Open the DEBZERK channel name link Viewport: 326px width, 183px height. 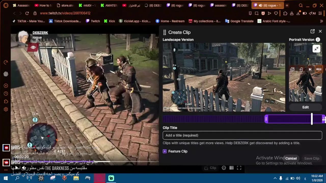click(x=40, y=33)
